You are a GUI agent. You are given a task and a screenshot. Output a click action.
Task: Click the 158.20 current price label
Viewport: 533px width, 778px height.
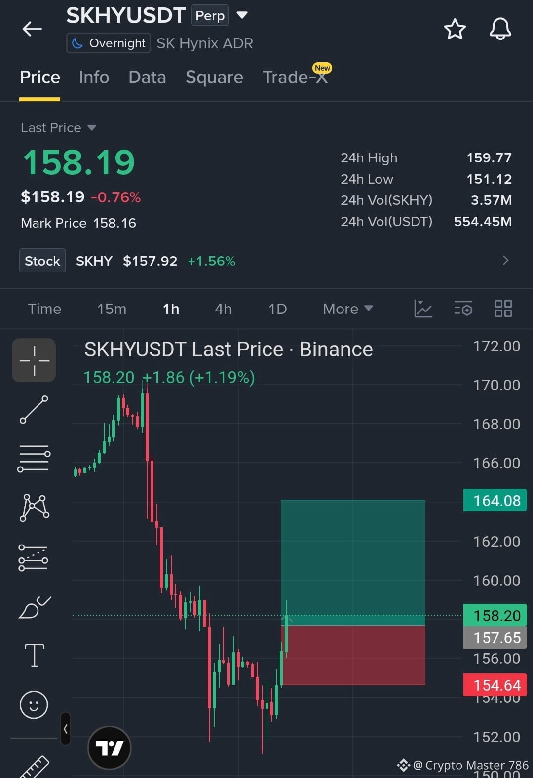click(495, 616)
